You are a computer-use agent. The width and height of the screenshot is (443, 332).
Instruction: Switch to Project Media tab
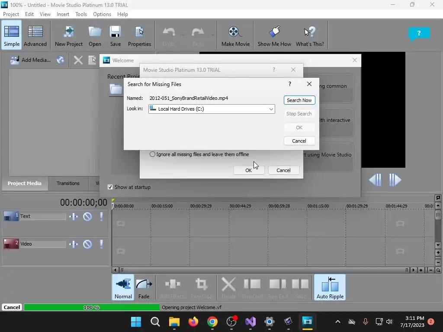point(25,183)
